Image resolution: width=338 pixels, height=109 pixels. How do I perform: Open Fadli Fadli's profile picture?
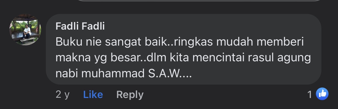click(25, 30)
